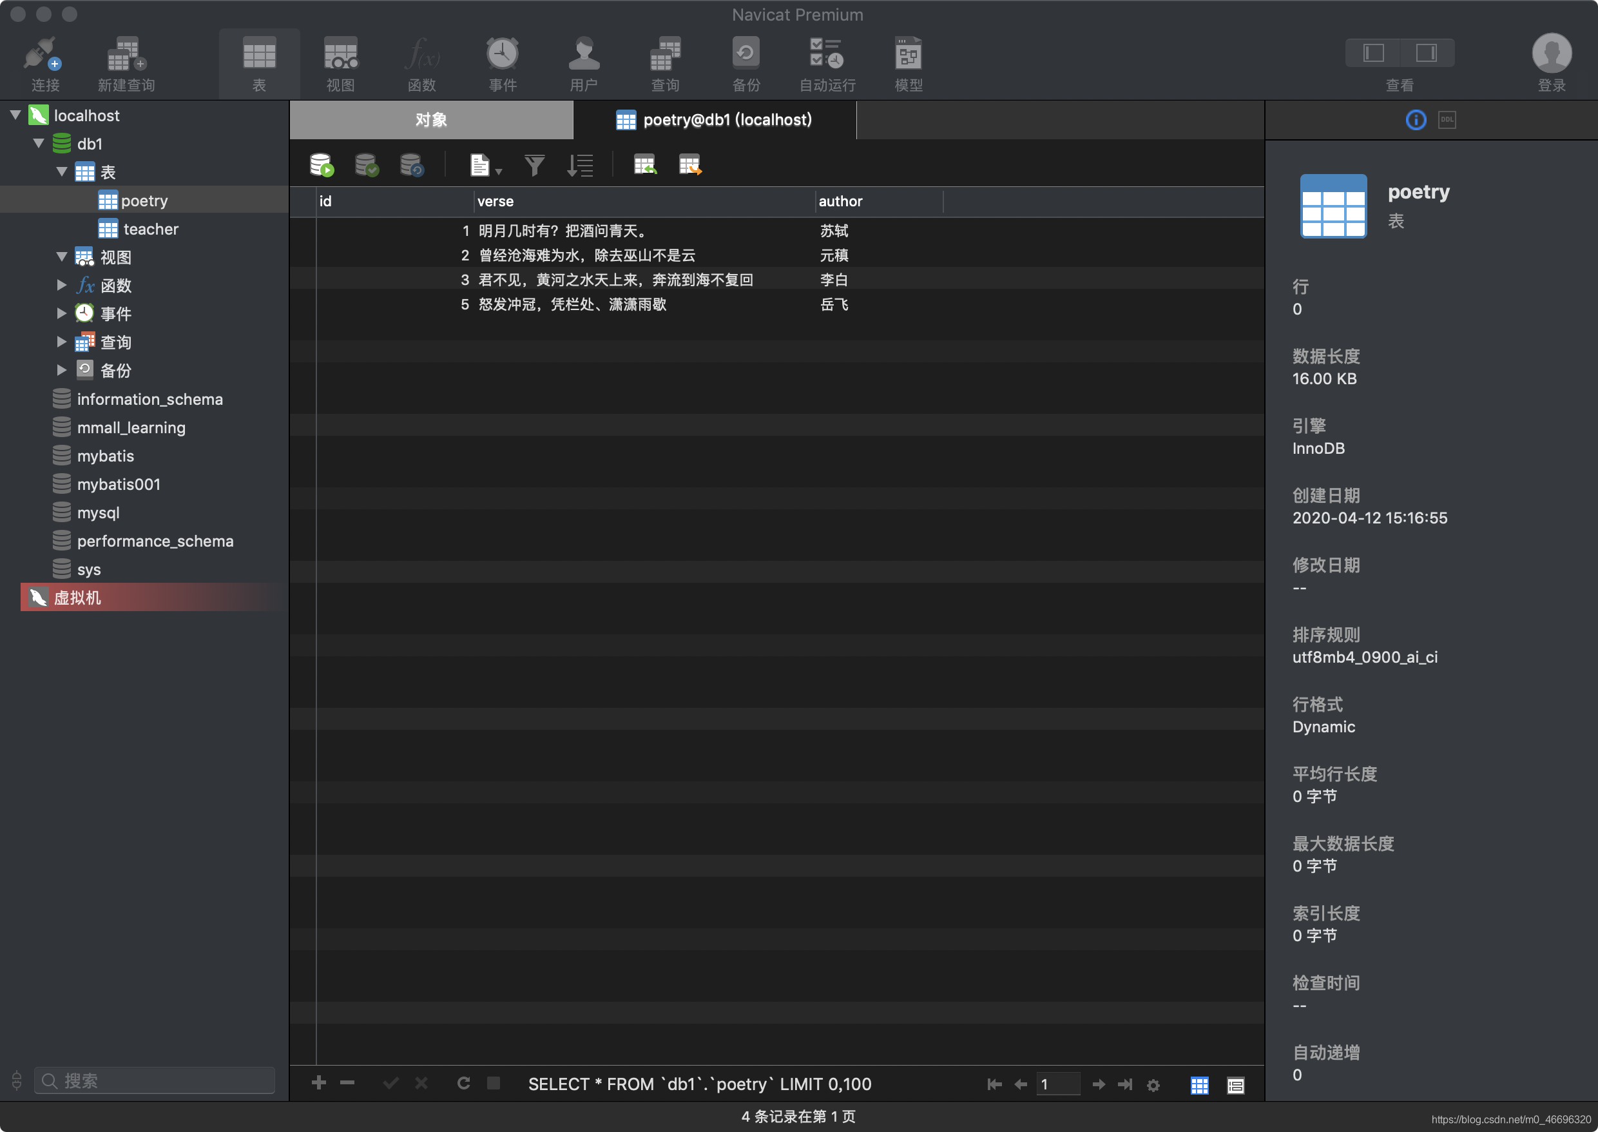Image resolution: width=1598 pixels, height=1132 pixels.
Task: Switch to form view mode
Action: [1236, 1086]
